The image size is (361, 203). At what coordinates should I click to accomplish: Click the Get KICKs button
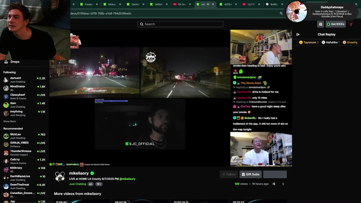coord(335,24)
